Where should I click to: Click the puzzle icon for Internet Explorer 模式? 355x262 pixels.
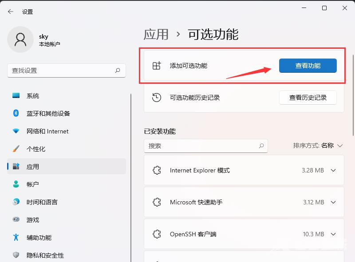coord(157,170)
